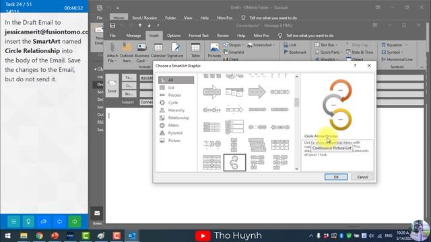Select the All SmartArt category
Image resolution: width=431 pixels, height=242 pixels.
pyautogui.click(x=176, y=80)
